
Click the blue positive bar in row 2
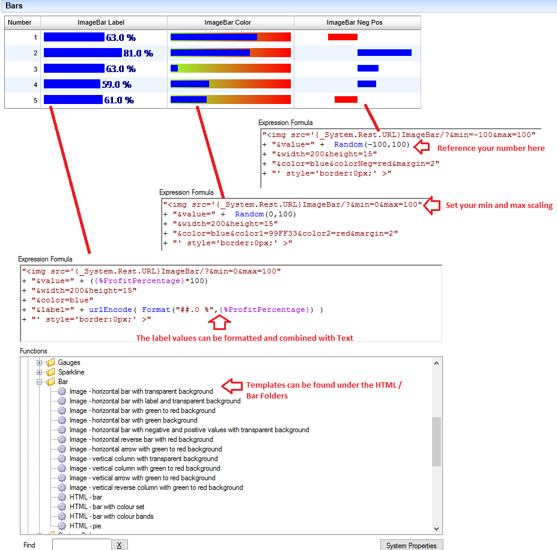[385, 52]
